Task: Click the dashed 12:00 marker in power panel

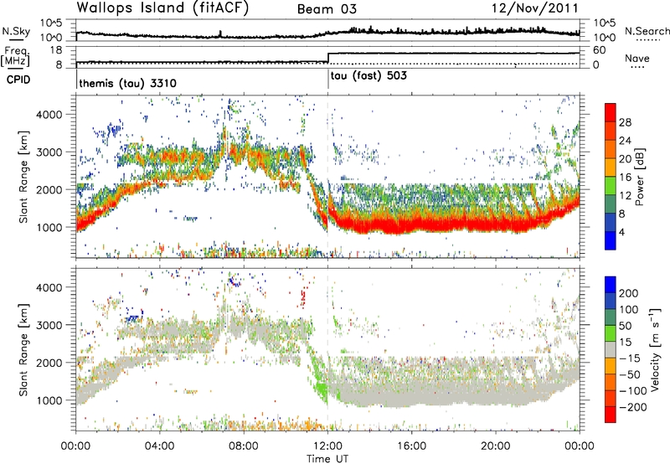Action: click(327, 177)
